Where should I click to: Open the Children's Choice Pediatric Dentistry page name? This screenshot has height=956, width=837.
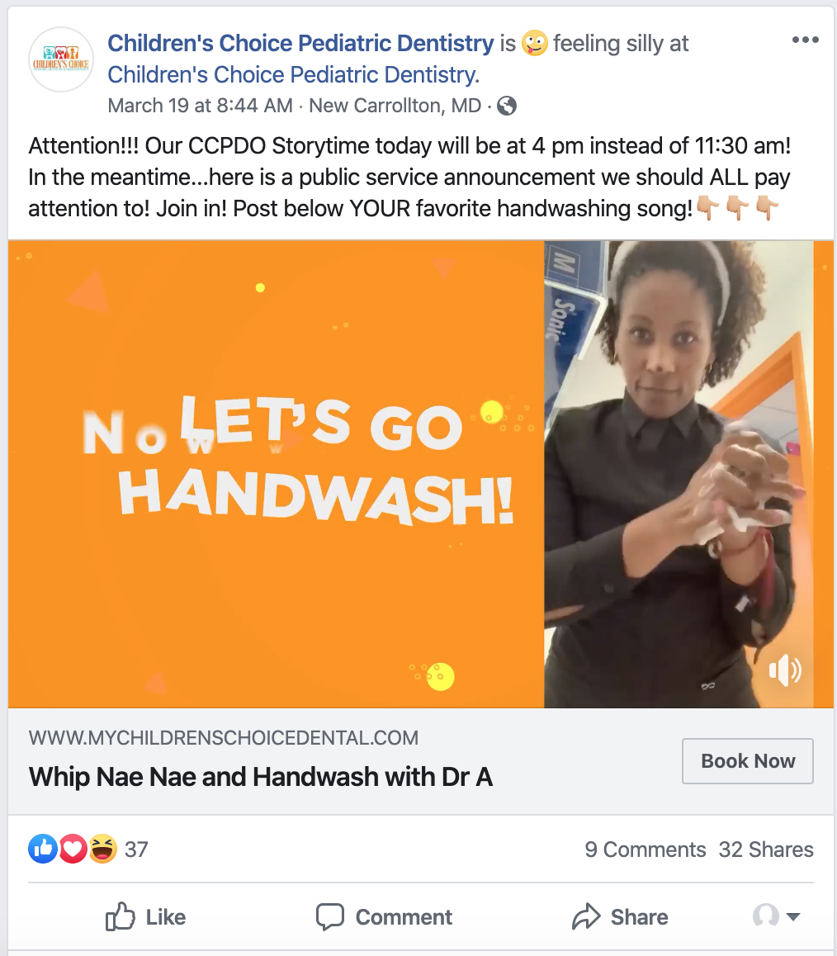(300, 43)
